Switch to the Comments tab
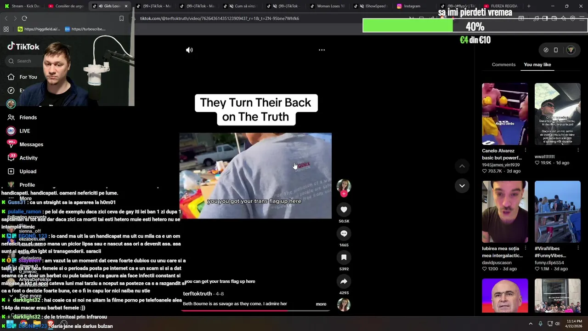 tap(503, 64)
